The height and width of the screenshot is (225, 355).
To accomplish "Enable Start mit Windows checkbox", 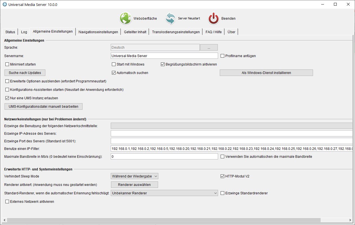I will point(114,64).
